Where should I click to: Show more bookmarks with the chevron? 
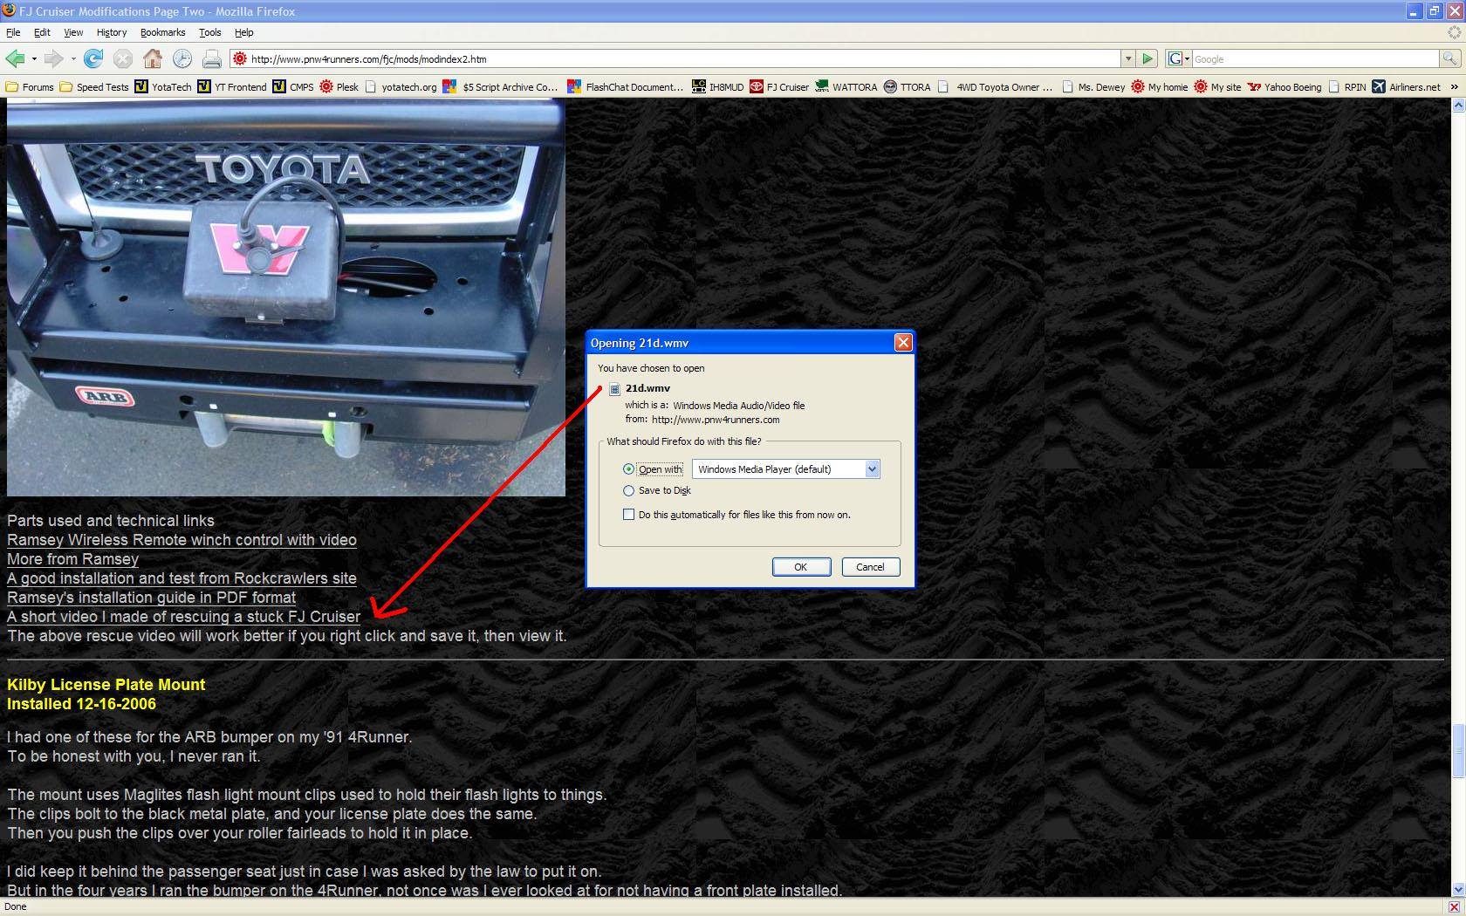tap(1454, 86)
